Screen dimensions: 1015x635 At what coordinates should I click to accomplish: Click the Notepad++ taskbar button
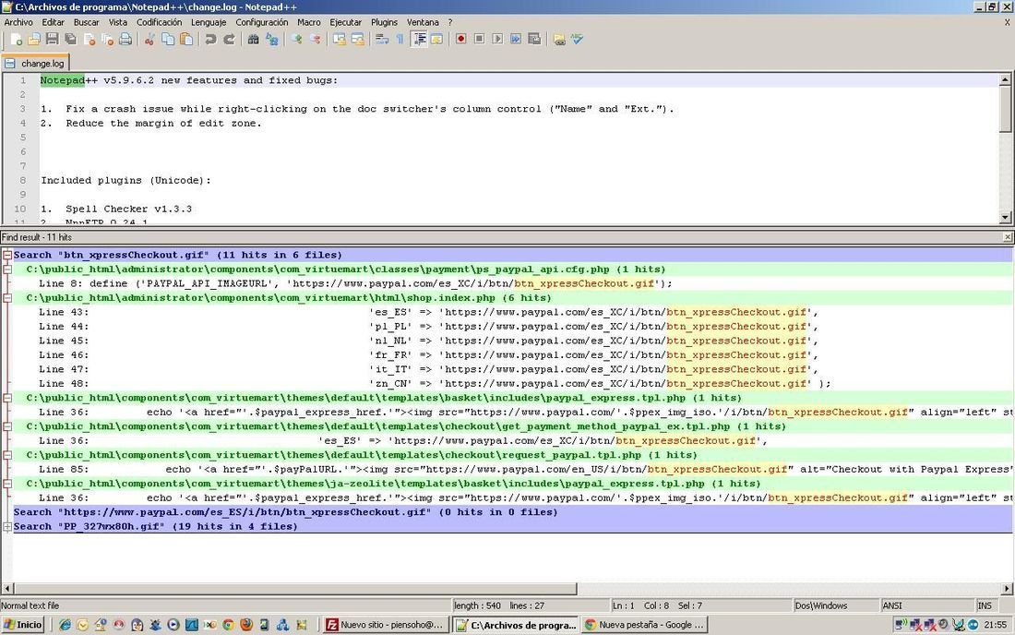click(x=515, y=625)
